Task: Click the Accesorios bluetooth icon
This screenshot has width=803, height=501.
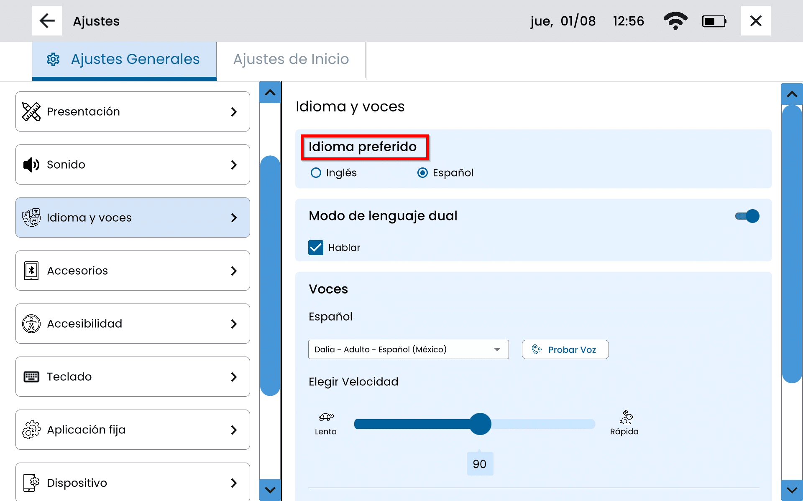Action: coord(31,271)
